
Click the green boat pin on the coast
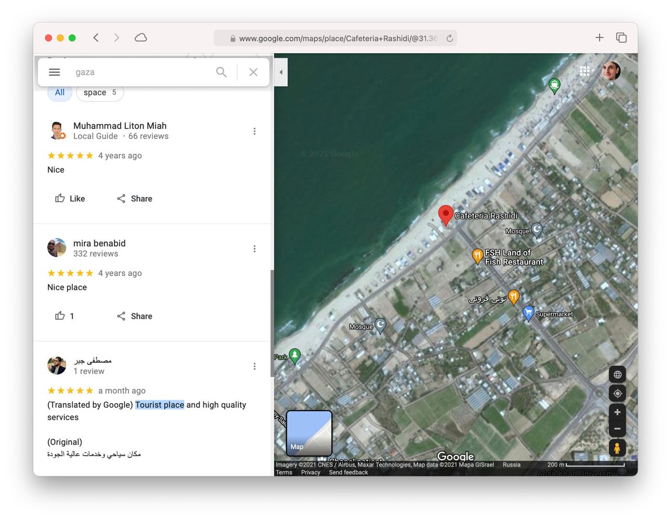point(555,85)
